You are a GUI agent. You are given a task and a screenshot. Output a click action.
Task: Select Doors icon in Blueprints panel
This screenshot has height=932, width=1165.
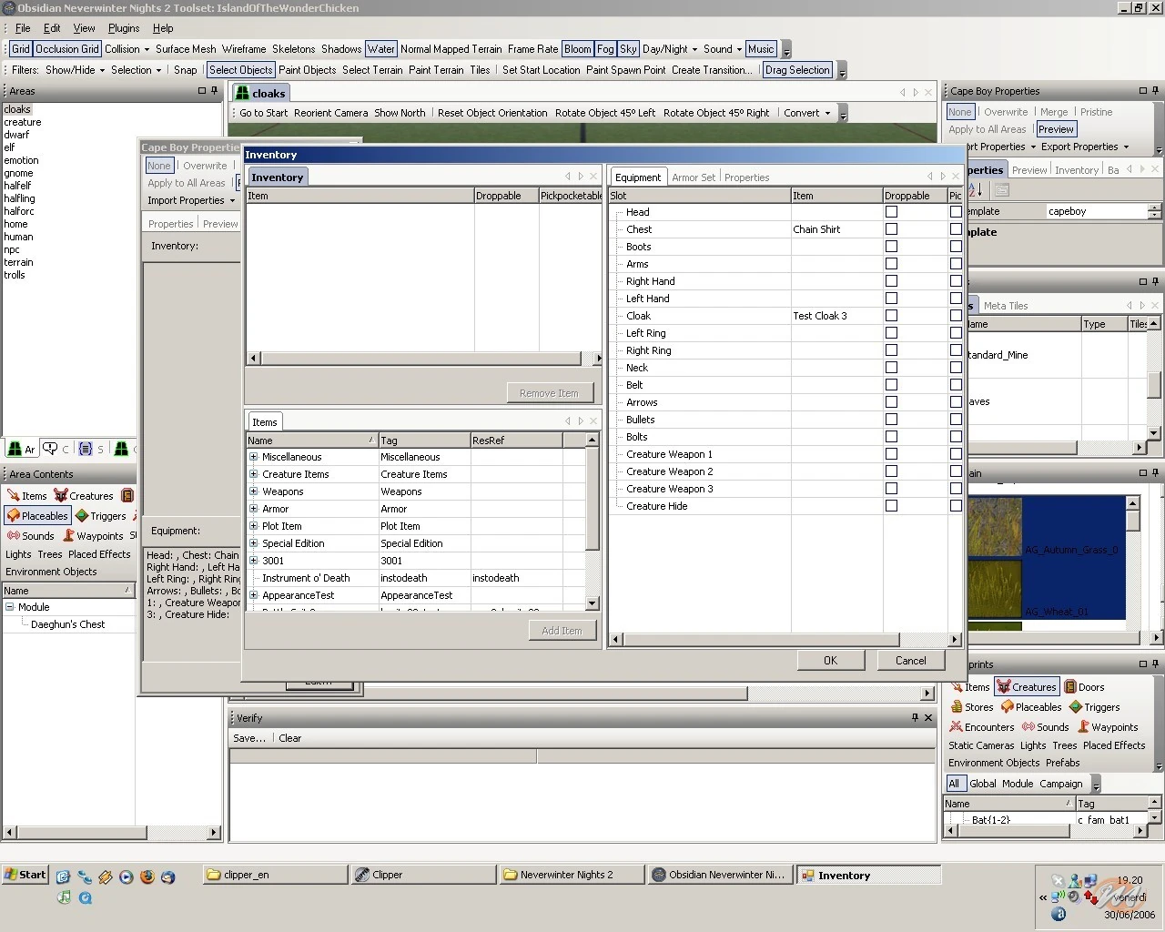(x=1071, y=687)
